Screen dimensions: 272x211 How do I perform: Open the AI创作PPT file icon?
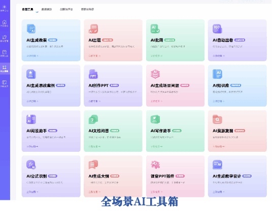(x=93, y=74)
